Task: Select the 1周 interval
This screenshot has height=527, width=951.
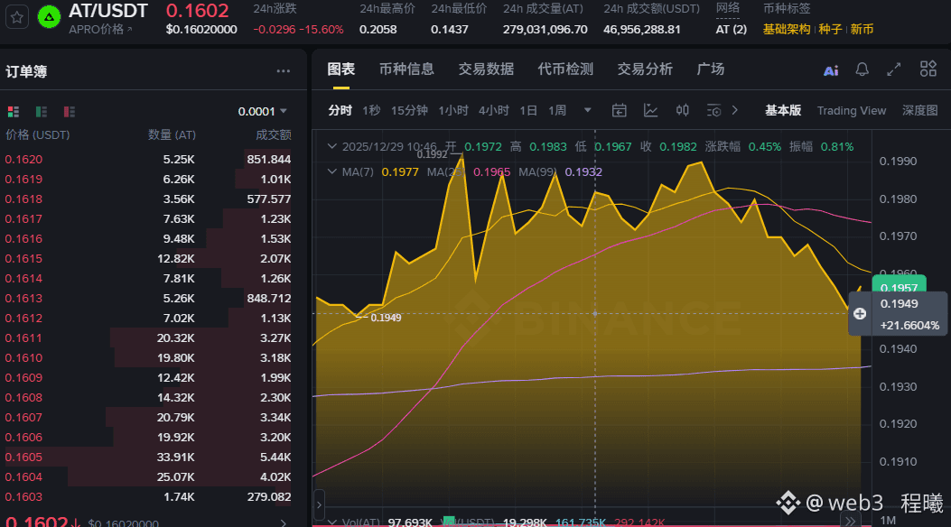Action: point(557,110)
